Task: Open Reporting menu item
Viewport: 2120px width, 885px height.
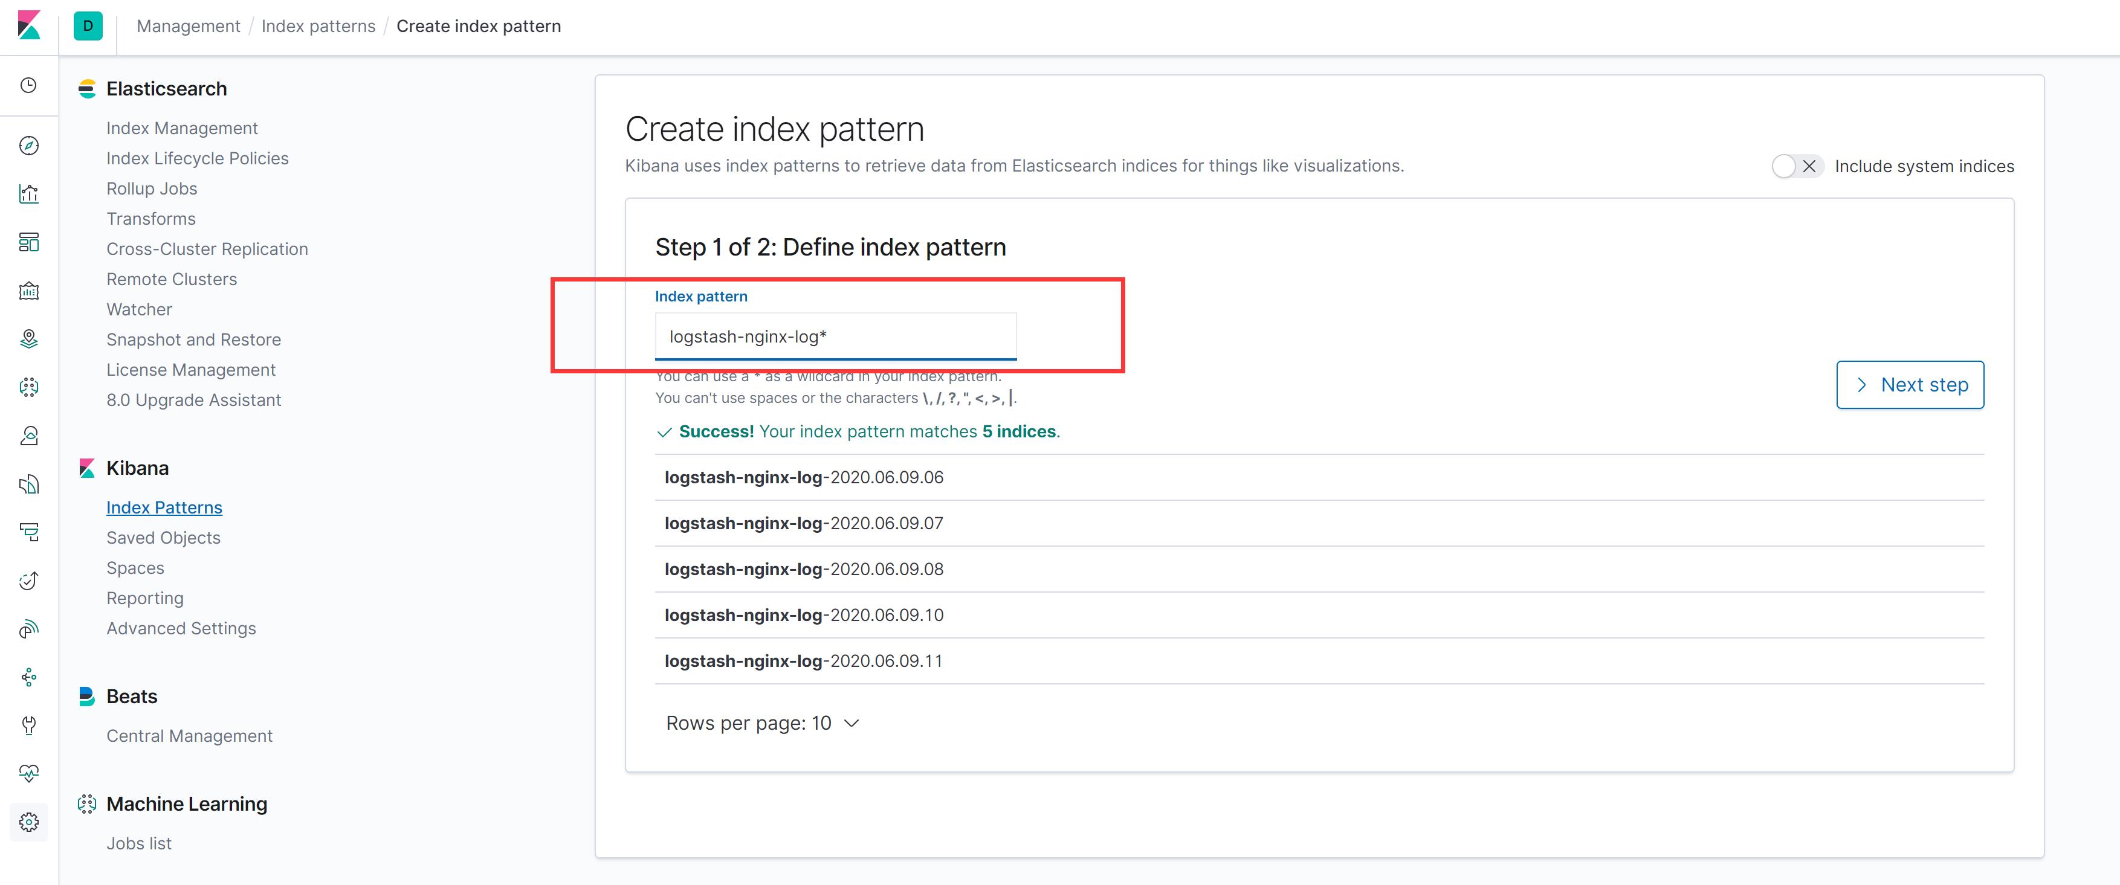Action: pyautogui.click(x=145, y=599)
